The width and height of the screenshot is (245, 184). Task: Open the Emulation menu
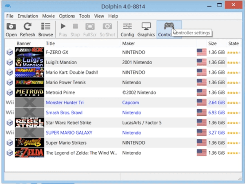pos(28,16)
